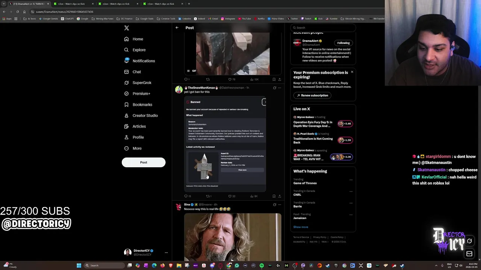Open Grok actions on TheSnowManKenzo's post
The width and height of the screenshot is (481, 270).
click(274, 88)
